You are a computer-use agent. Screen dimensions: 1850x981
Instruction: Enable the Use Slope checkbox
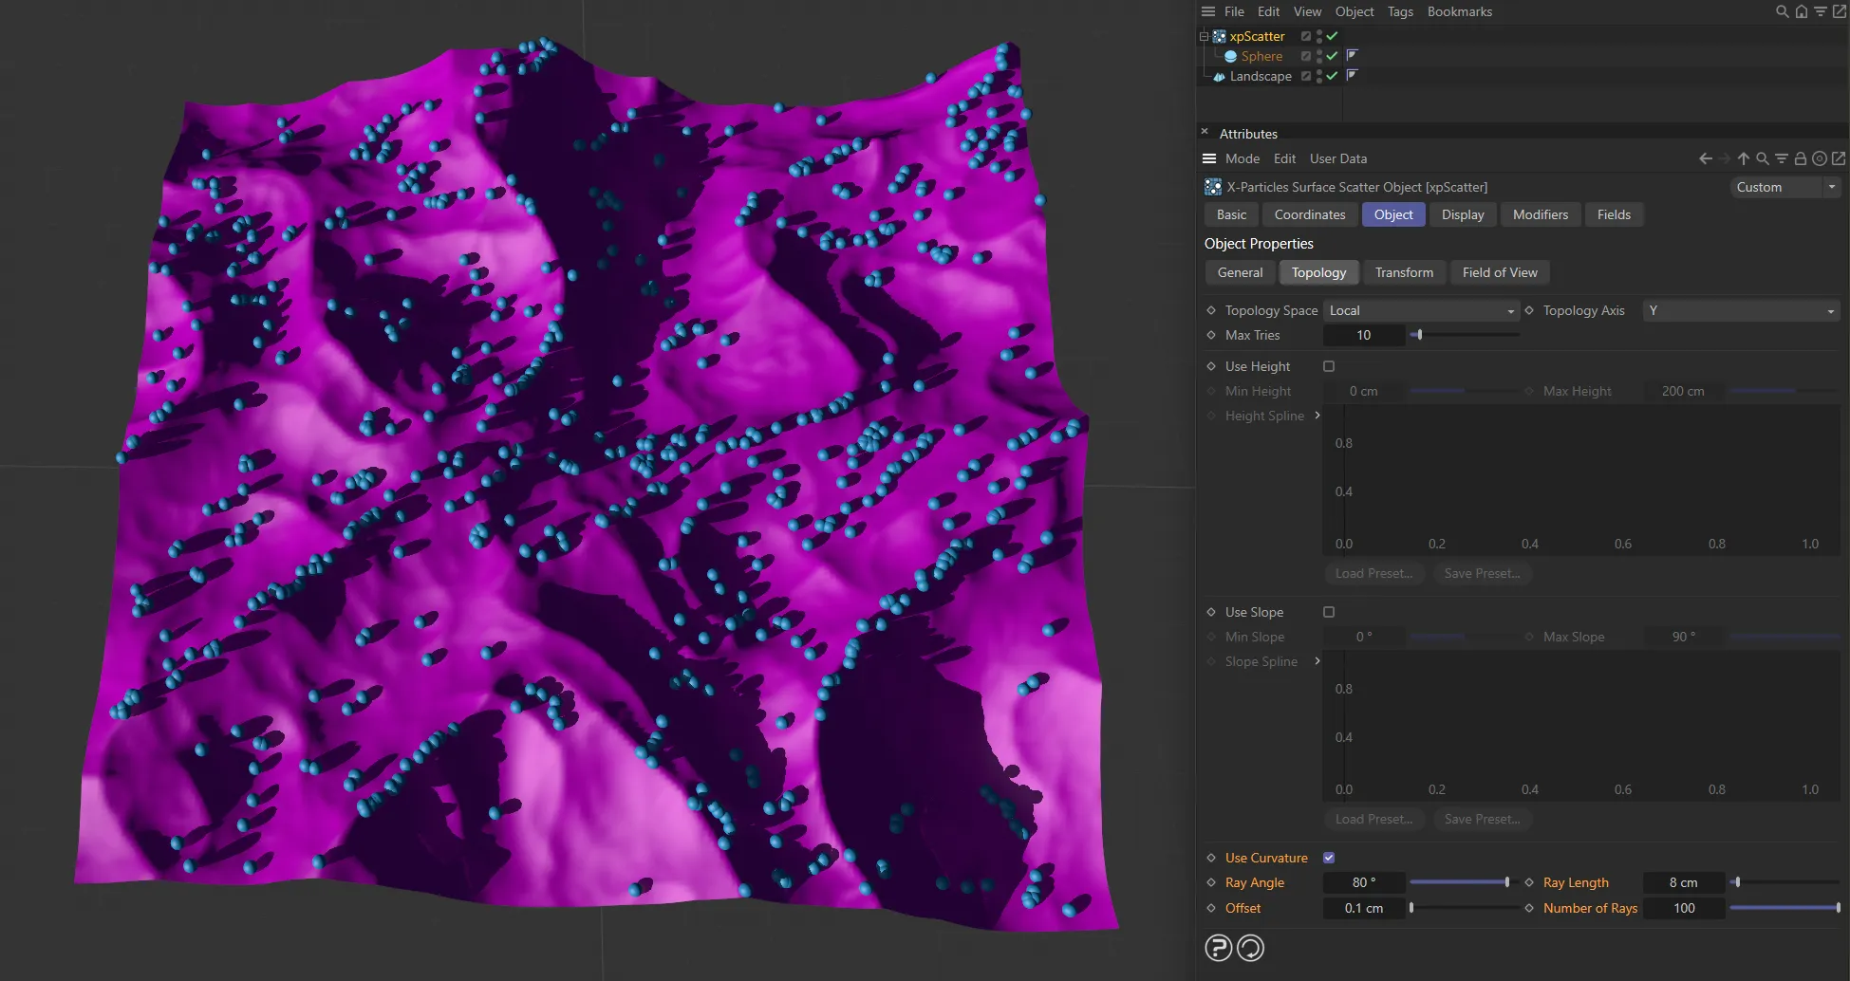1328,612
